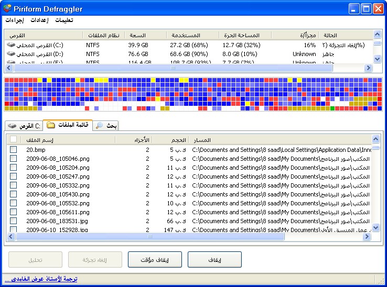The height and width of the screenshot is (287, 387).
Task: Check the box for 2009-06-08_105247.png
Action: click(x=13, y=176)
